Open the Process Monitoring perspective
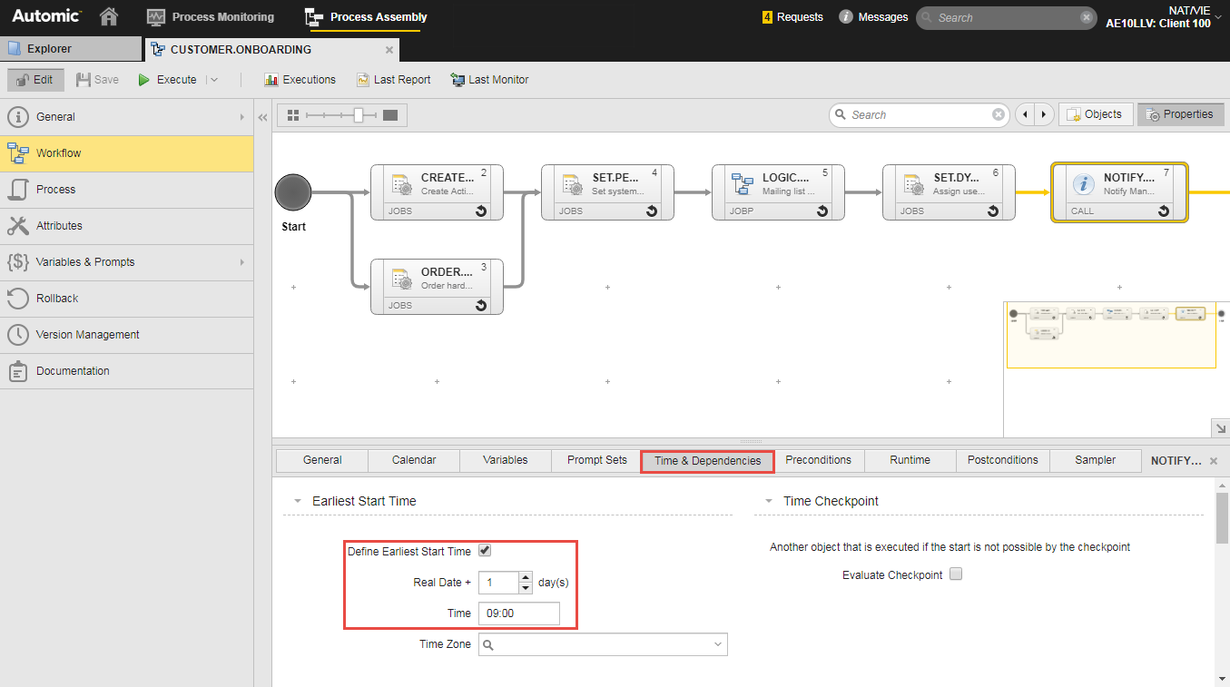Viewport: 1230px width, 687px height. tap(211, 16)
